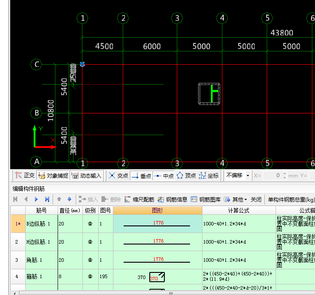Select the 图号 column header
This screenshot has width=315, height=295.
[106, 210]
